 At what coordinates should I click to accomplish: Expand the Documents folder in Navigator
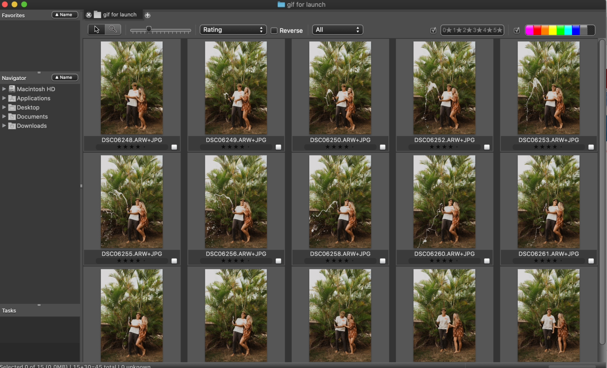click(x=4, y=116)
